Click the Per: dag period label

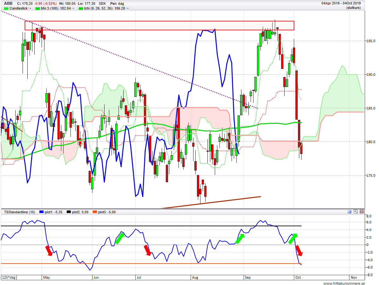[x=117, y=3]
